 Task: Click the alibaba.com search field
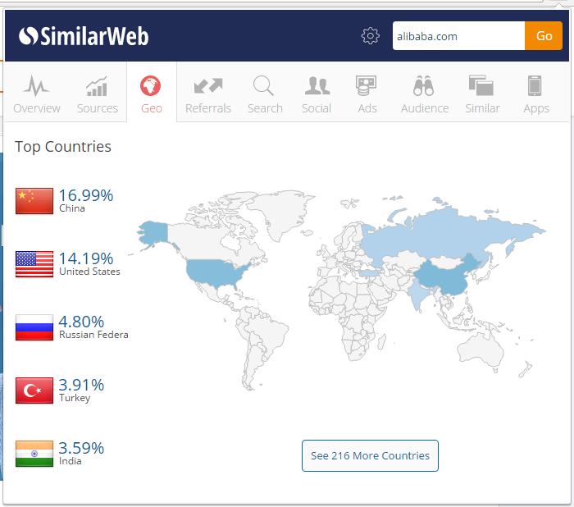pyautogui.click(x=458, y=36)
